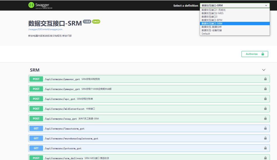Select 数据交互-数据分析 definition

click(212, 27)
